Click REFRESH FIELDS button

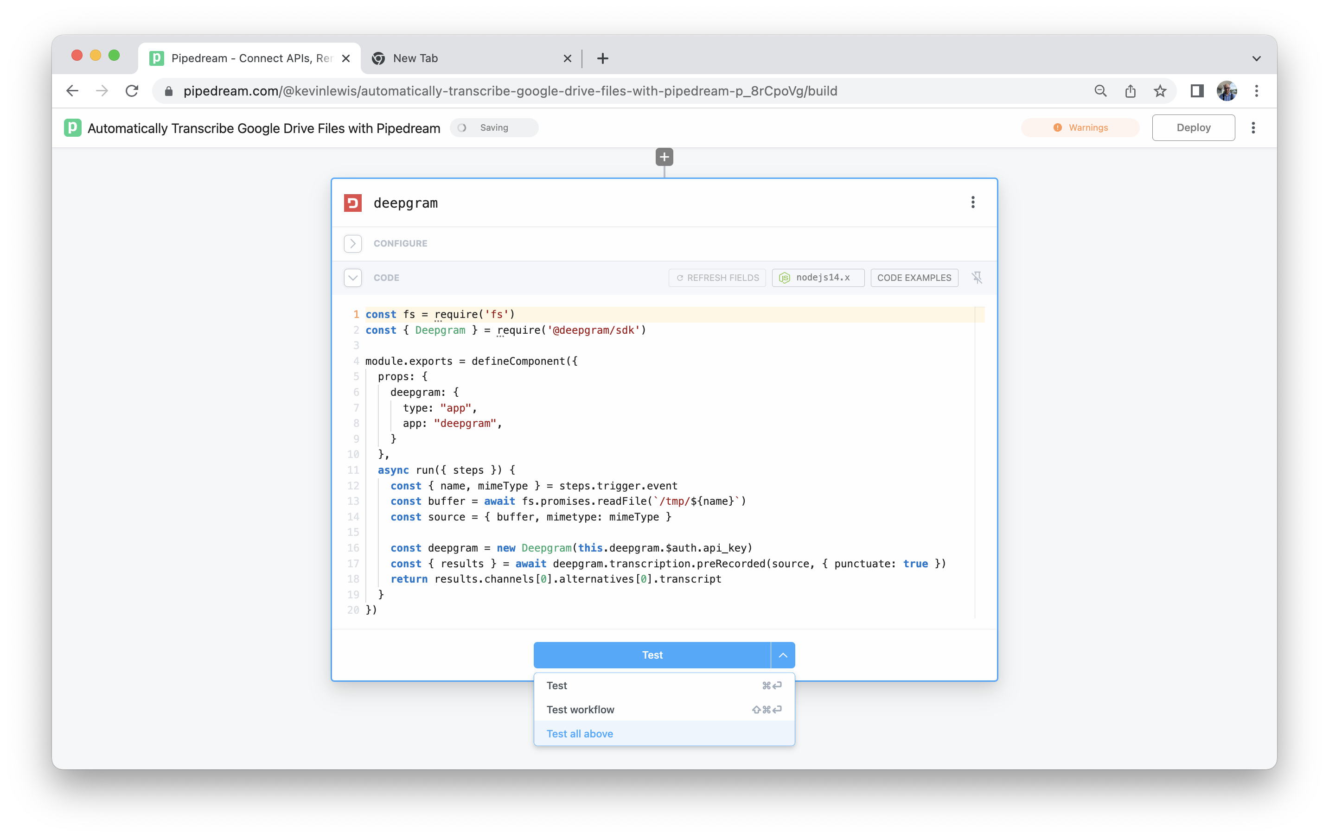717,278
